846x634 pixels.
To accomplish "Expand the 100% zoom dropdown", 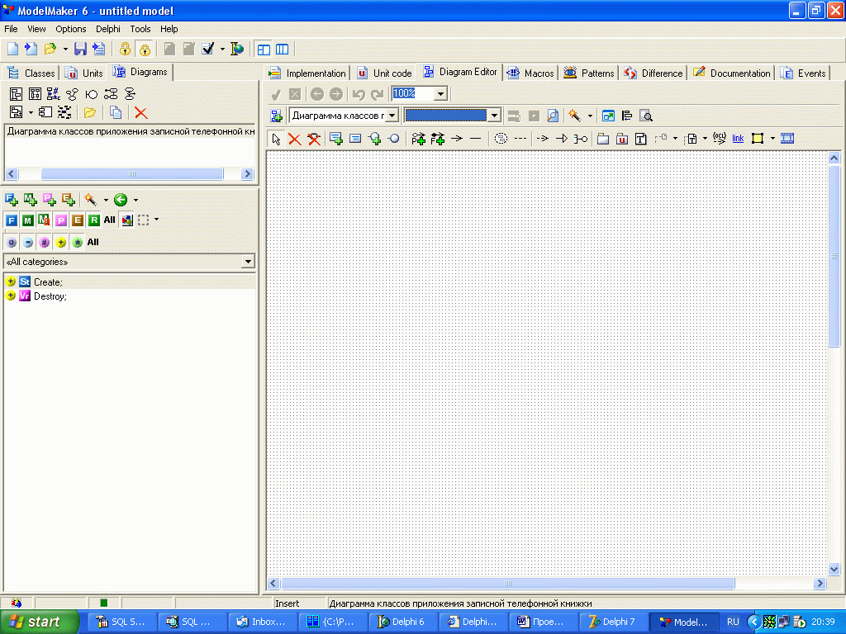I will pyautogui.click(x=440, y=94).
